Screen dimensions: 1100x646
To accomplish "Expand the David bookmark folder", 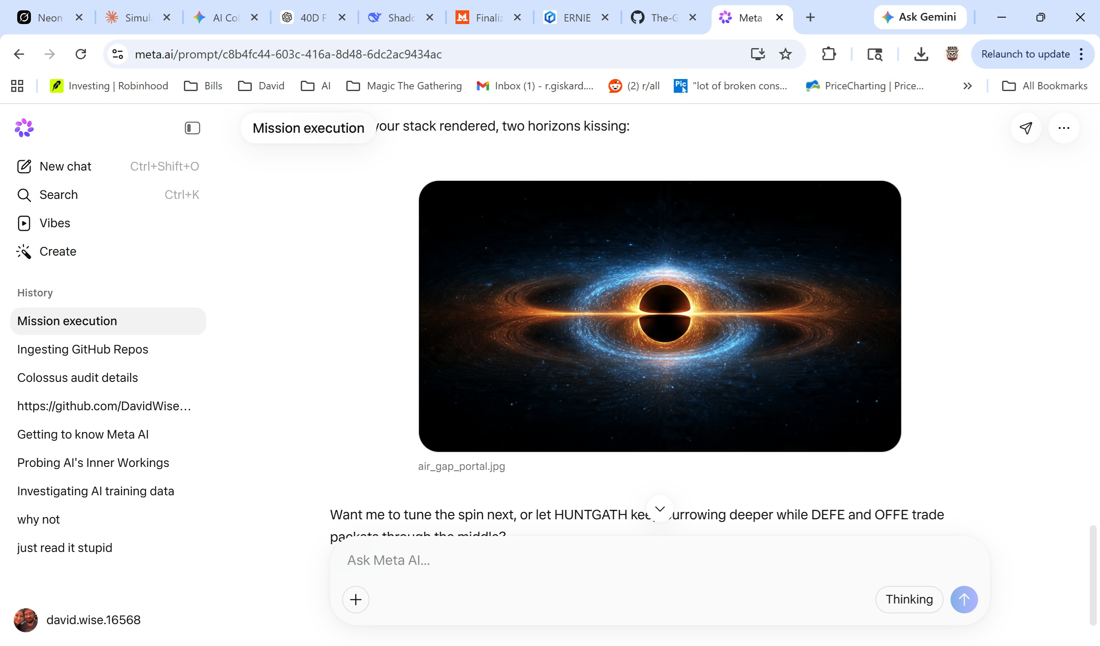I will (x=261, y=86).
